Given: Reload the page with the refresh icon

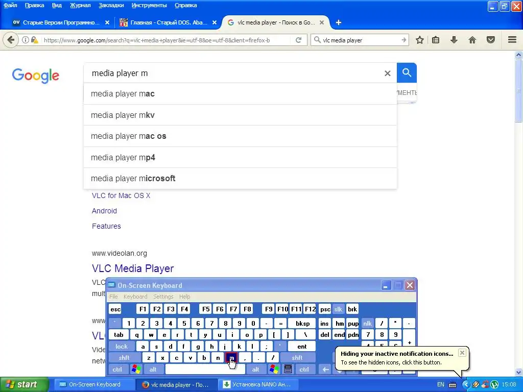Looking at the screenshot, I should point(298,40).
